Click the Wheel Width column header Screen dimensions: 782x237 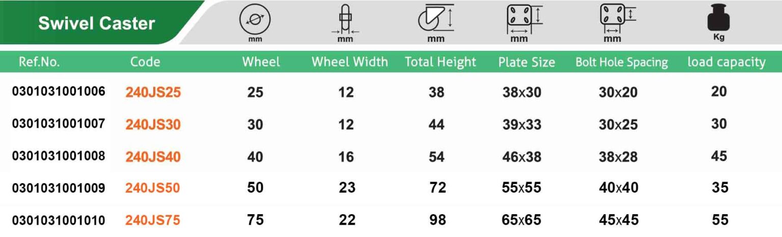[350, 62]
